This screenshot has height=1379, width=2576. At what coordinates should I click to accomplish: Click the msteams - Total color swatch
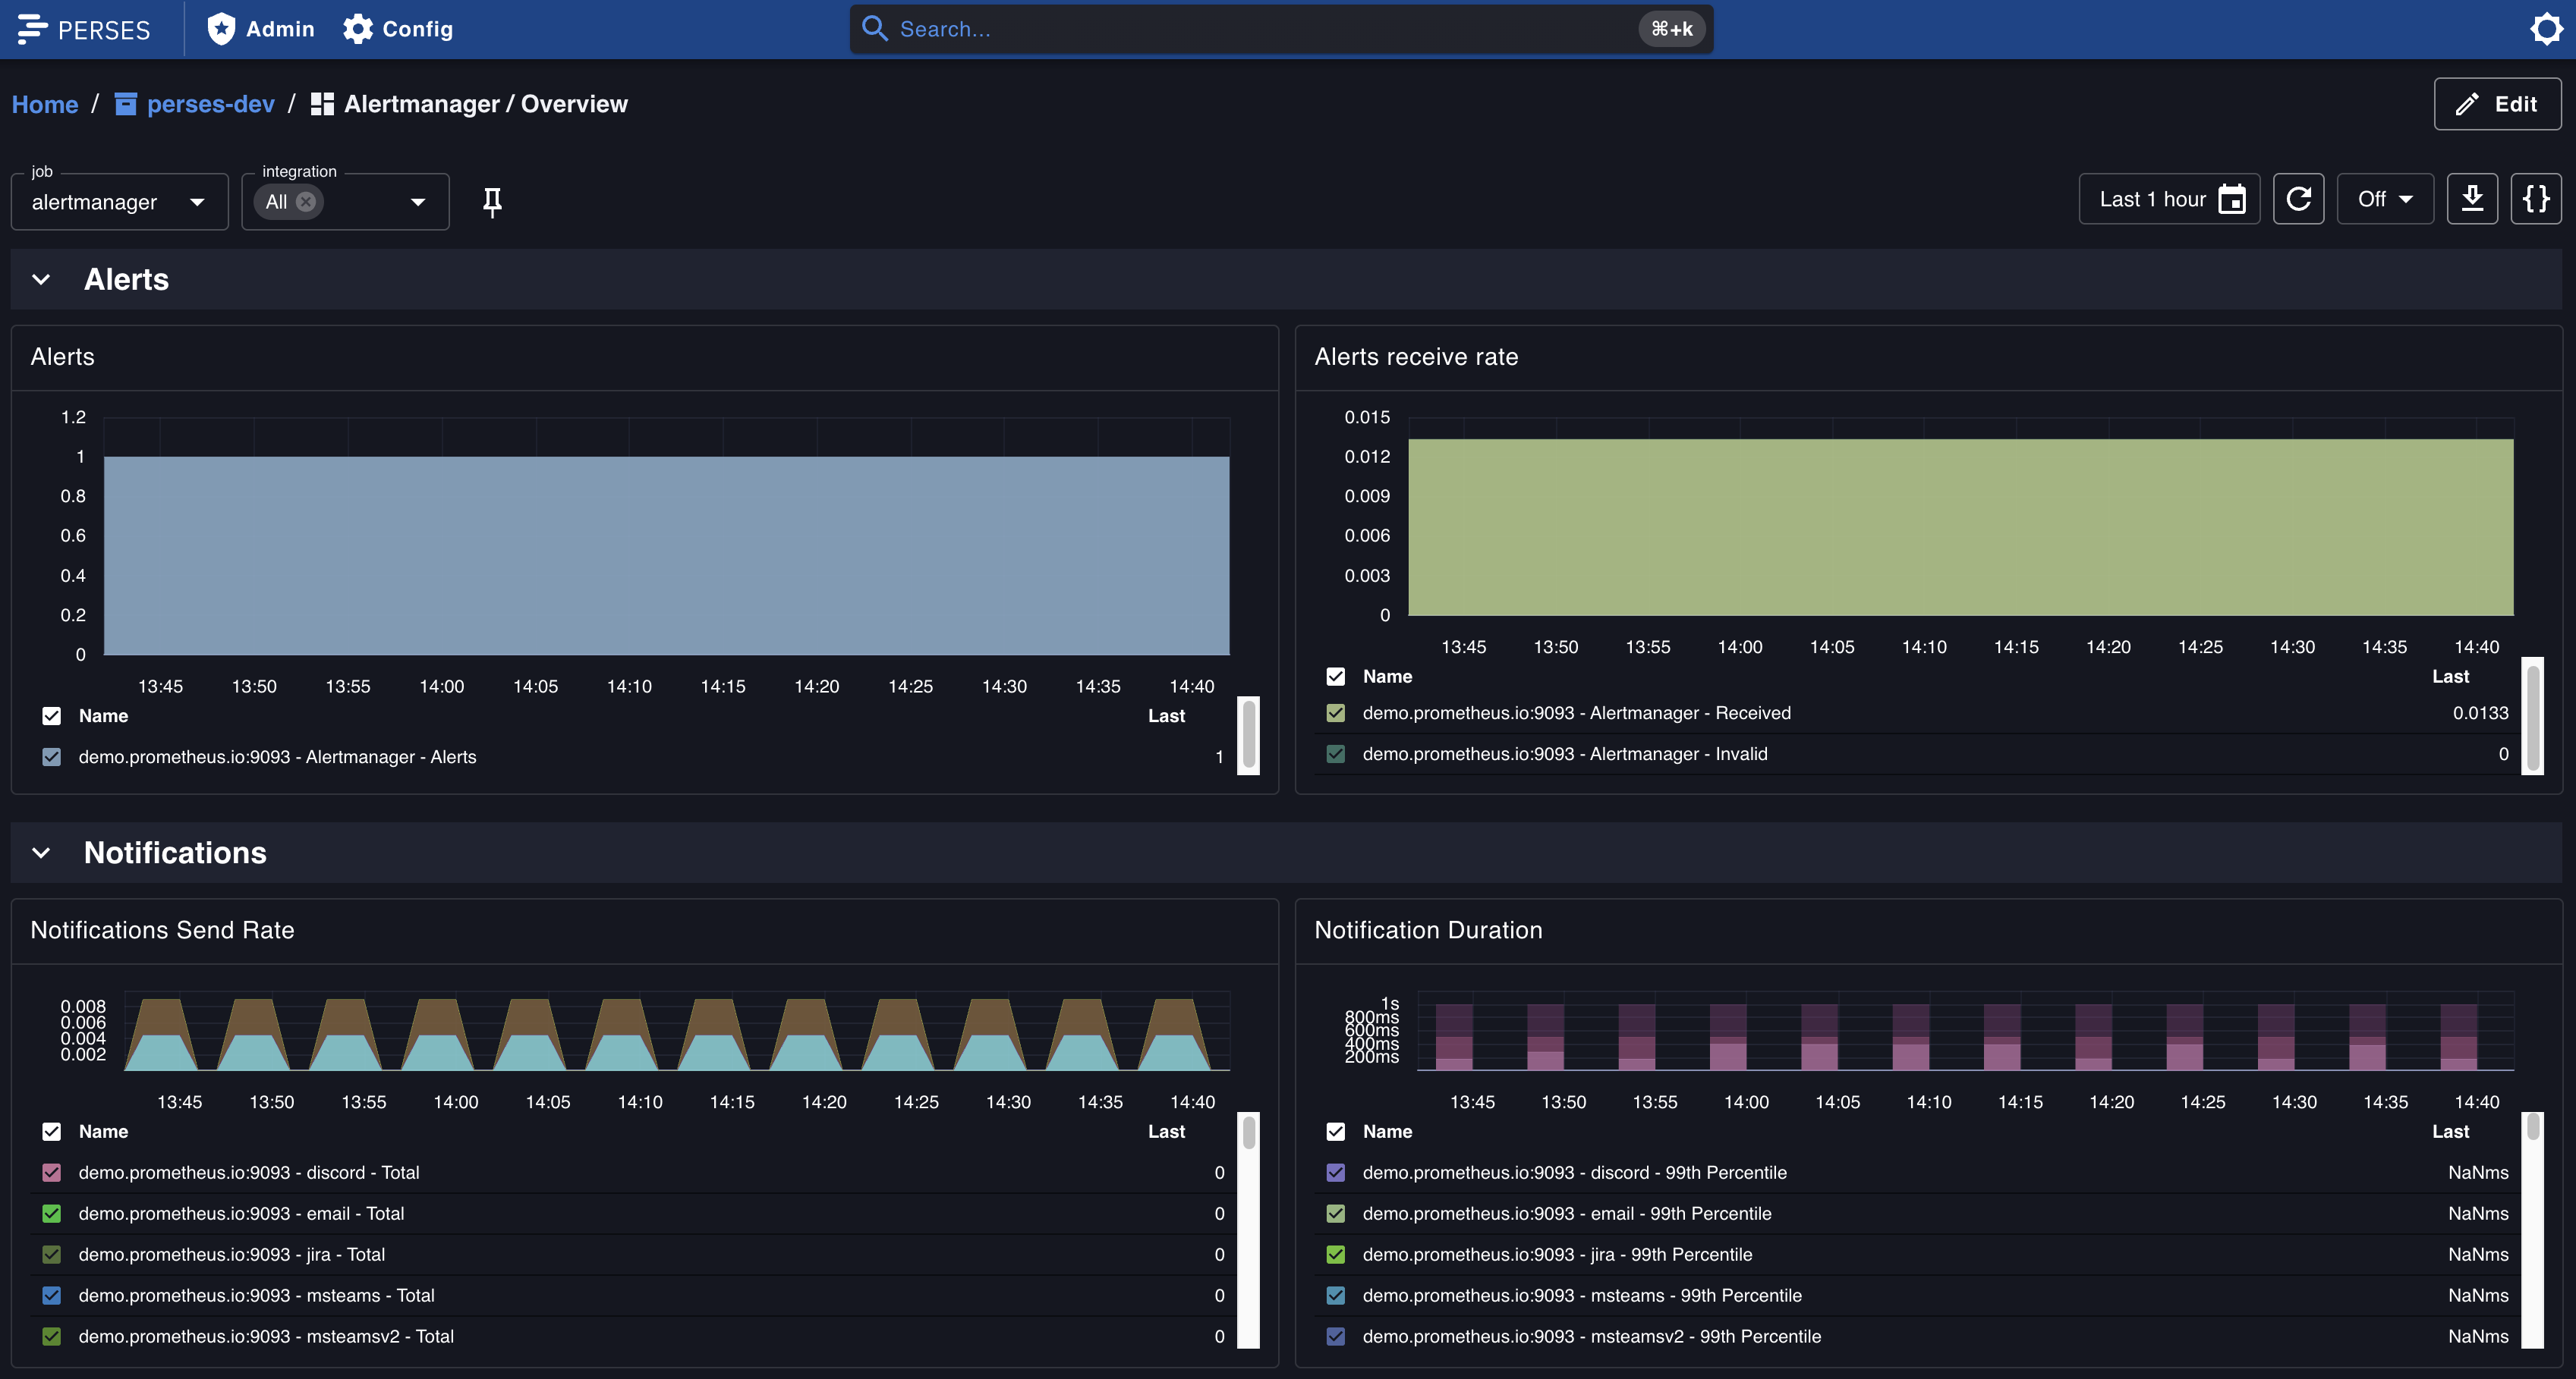click(x=52, y=1295)
